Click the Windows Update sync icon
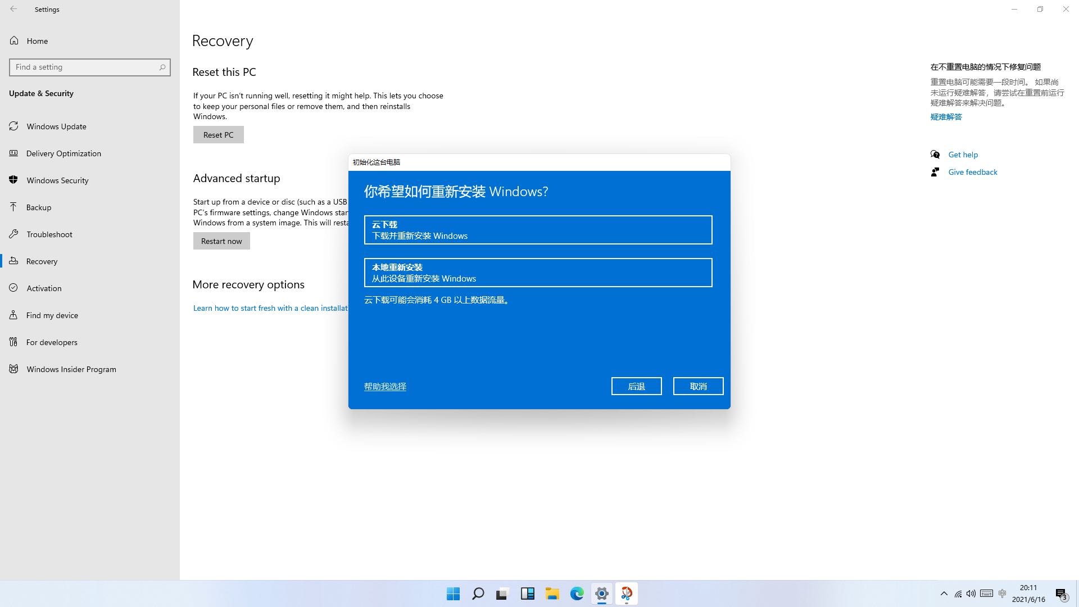 14,126
